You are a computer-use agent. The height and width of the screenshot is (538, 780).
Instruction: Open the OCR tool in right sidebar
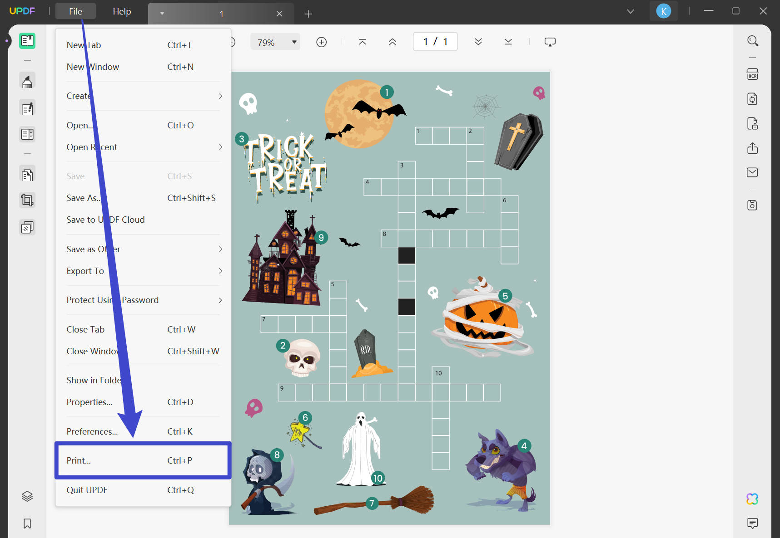(x=752, y=74)
